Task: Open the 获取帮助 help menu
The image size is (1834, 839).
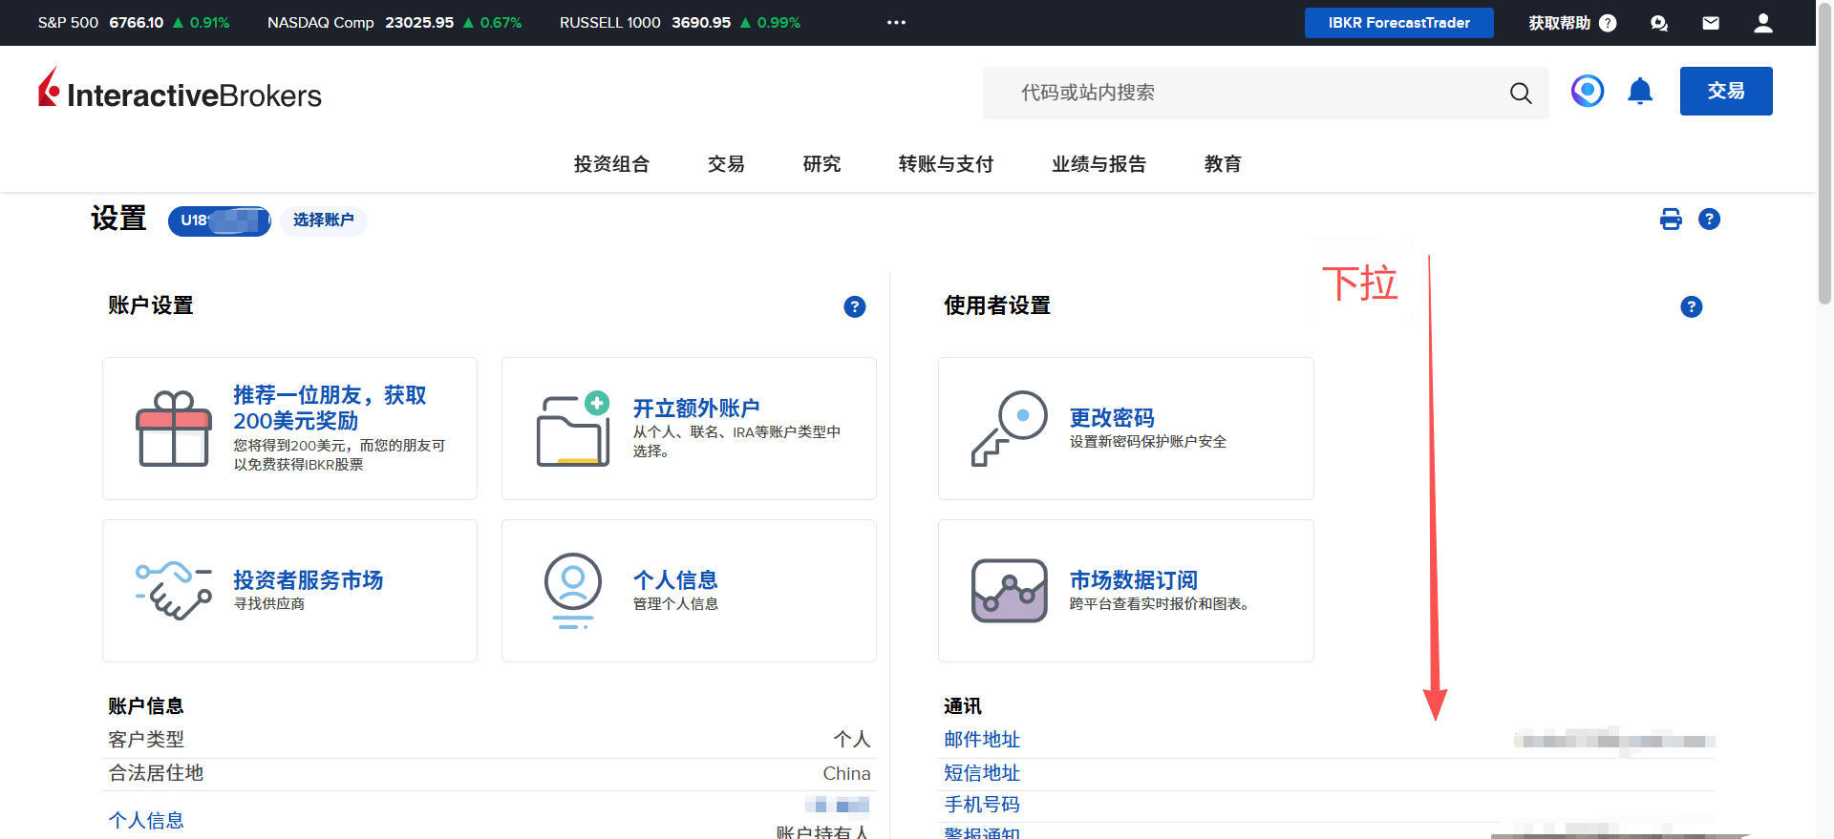Action: tap(1571, 23)
